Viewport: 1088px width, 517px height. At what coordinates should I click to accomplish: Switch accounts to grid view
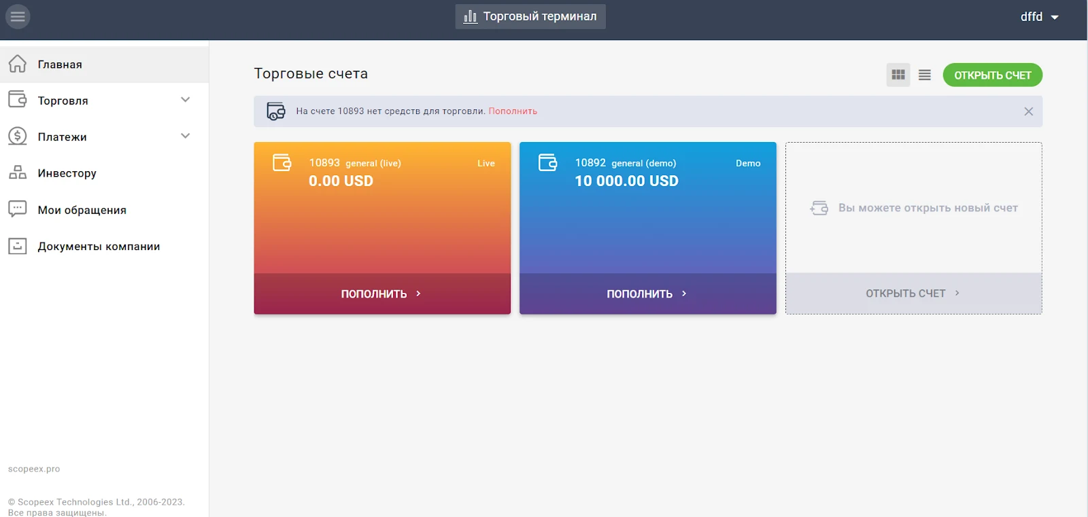pos(898,75)
